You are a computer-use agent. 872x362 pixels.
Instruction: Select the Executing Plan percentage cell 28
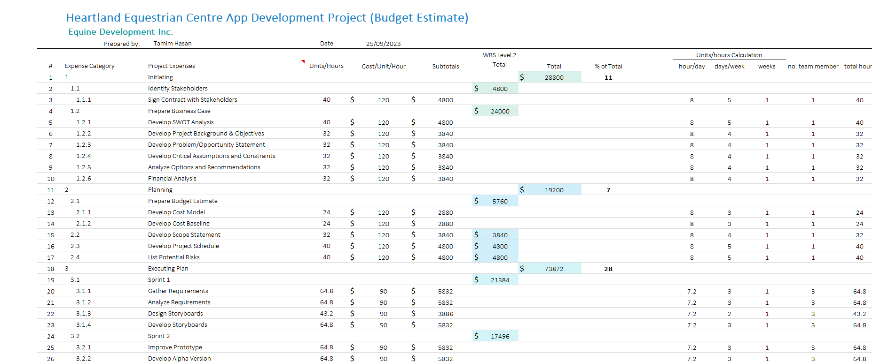coord(608,269)
